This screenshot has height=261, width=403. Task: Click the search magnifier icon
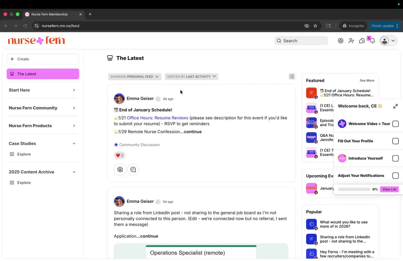point(279,41)
